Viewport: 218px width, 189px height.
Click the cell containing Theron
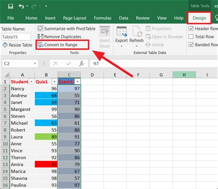23,158
